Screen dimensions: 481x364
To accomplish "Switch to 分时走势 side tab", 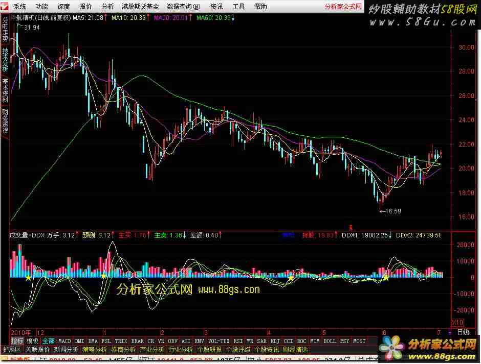I will [x=5, y=30].
